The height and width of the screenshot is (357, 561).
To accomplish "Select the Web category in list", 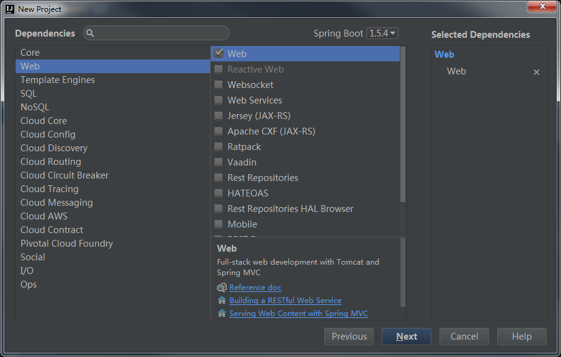I will tap(113, 66).
